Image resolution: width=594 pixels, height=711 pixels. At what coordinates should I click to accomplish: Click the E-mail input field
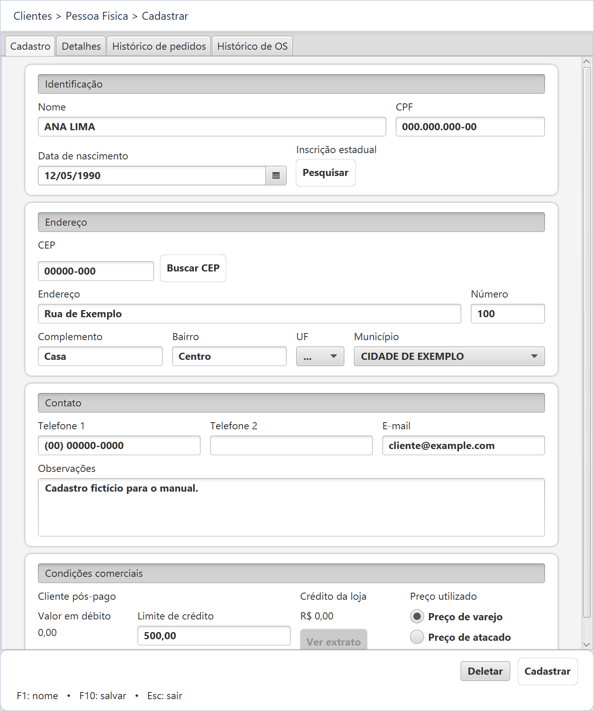[x=464, y=445]
